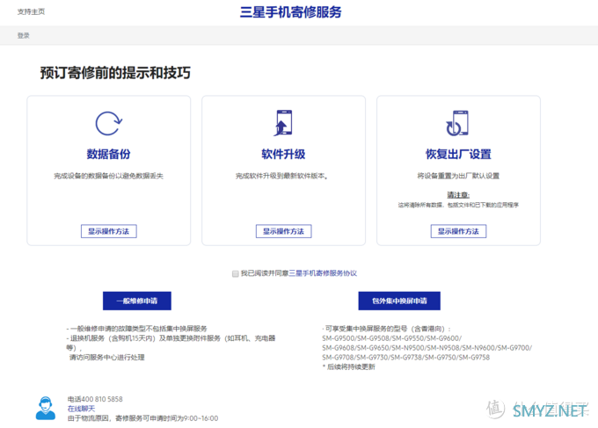Click the 将设备重置为出厂默认设置 description
This screenshot has width=598, height=428.
458,176
